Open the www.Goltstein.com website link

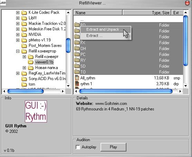[x=111, y=104]
